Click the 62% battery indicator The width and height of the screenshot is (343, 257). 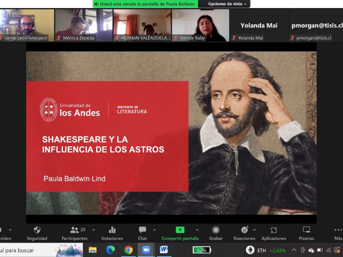coord(202,250)
